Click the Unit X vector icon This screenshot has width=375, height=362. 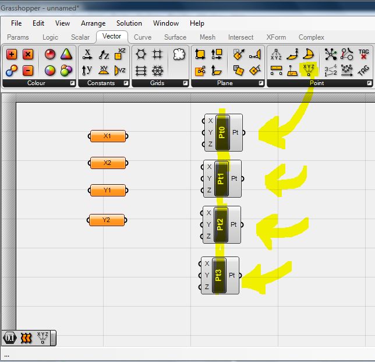[x=87, y=55]
